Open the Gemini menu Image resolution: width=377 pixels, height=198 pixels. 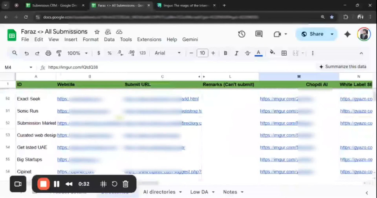190,40
